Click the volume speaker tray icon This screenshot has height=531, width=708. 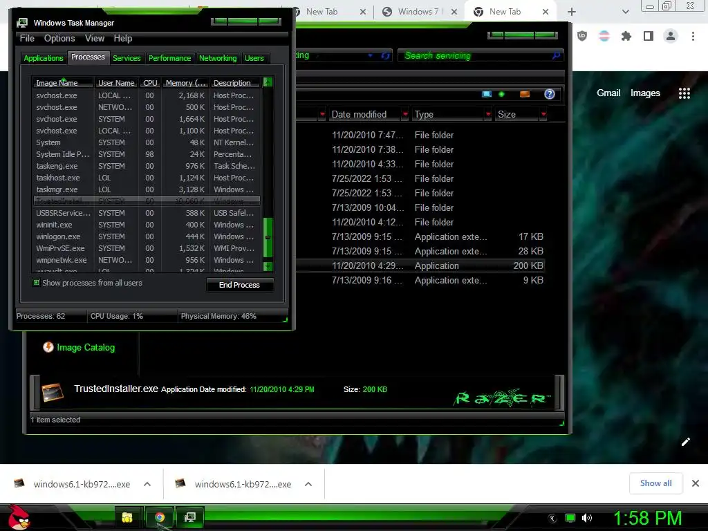coord(586,518)
